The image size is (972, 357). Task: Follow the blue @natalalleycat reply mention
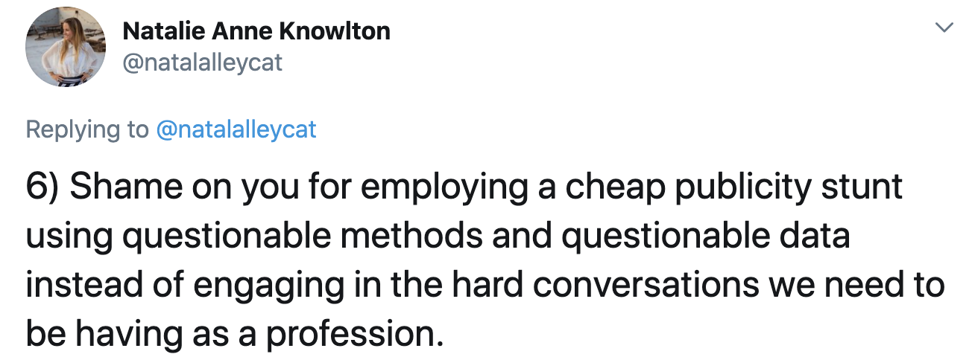click(x=236, y=129)
